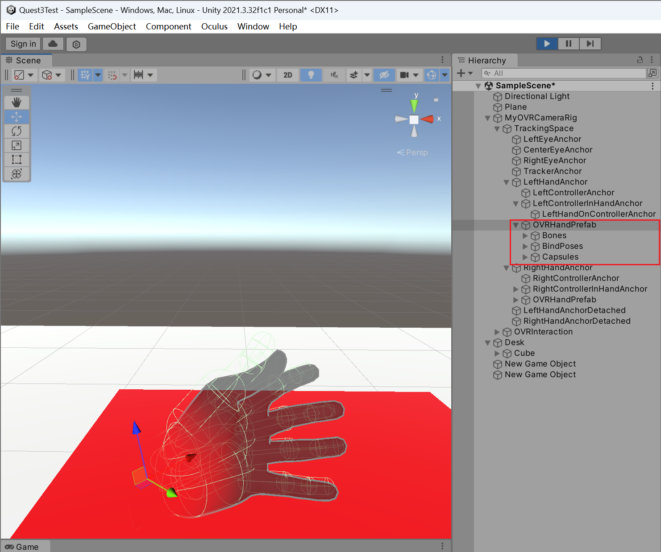Open the Oculus menu
Viewport: 661px width, 552px height.
(x=214, y=26)
